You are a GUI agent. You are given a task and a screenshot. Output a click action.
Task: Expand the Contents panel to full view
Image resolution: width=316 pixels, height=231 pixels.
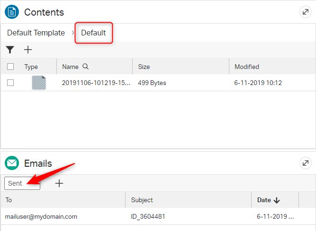306,12
